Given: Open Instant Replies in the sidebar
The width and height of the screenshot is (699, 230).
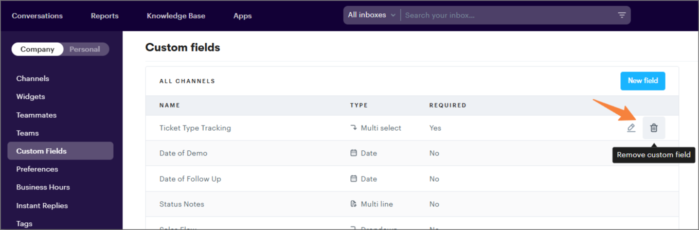Looking at the screenshot, I should tap(42, 206).
